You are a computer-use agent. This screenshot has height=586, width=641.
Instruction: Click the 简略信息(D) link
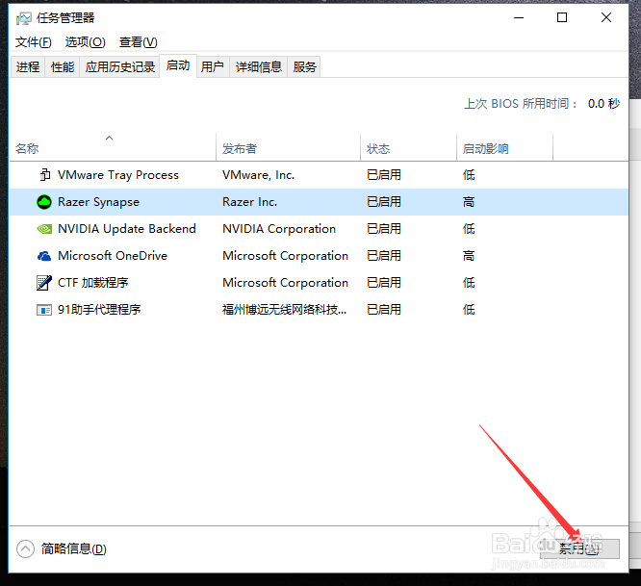pos(73,548)
